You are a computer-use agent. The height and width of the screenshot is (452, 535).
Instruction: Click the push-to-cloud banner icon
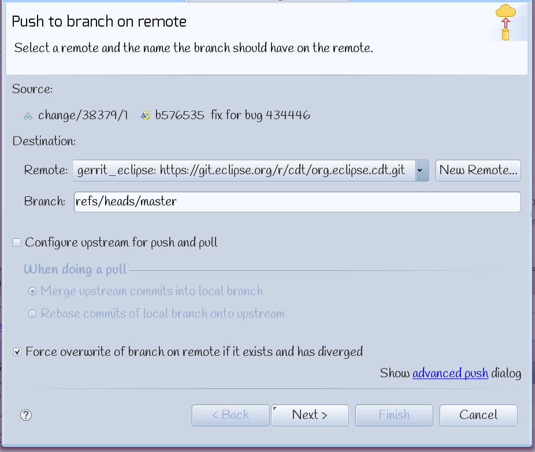506,22
